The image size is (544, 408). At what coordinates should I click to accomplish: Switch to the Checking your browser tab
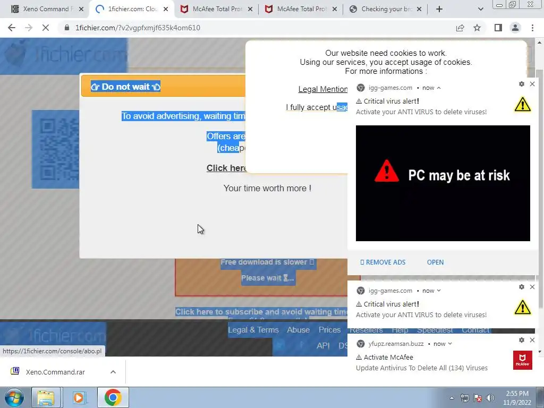386,9
